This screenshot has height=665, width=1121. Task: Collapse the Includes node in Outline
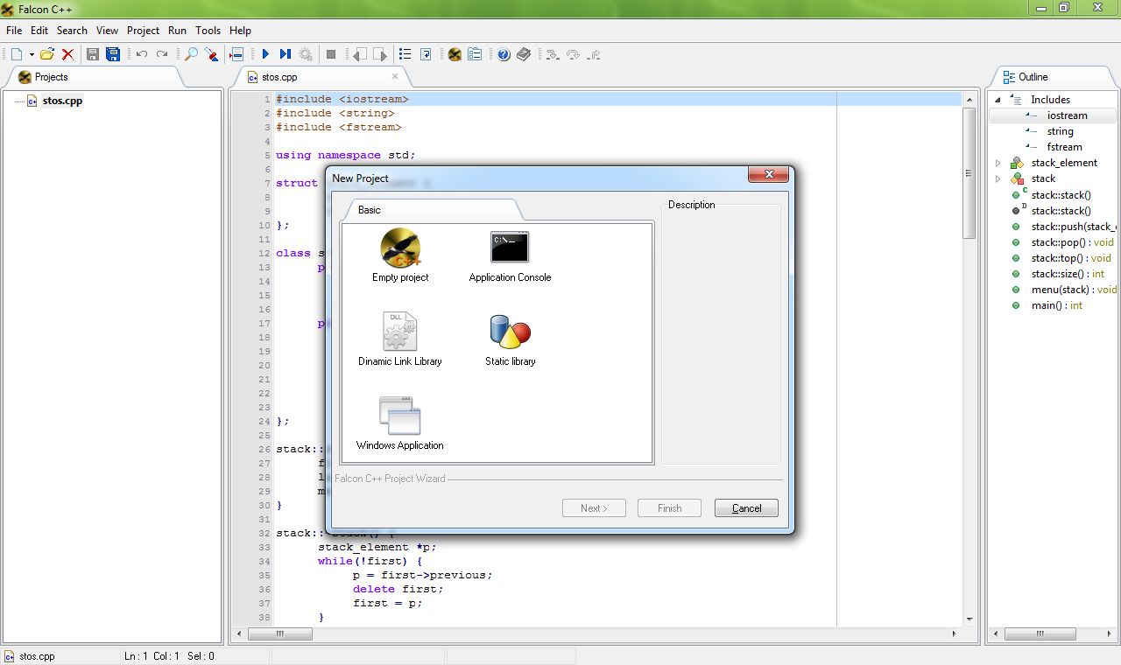click(998, 100)
